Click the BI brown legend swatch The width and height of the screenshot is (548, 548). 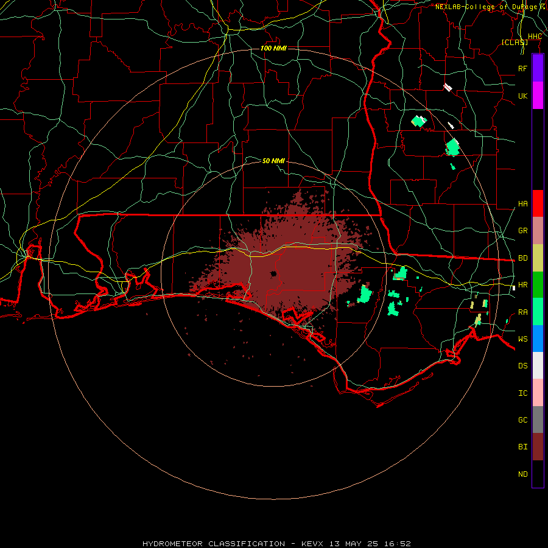click(538, 447)
